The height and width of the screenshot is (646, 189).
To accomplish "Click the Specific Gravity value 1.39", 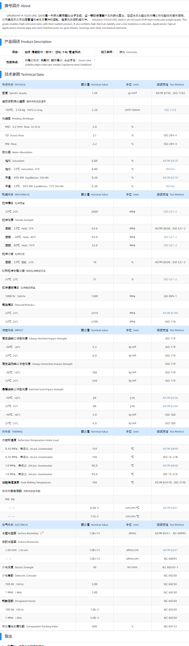I will 94,93.
